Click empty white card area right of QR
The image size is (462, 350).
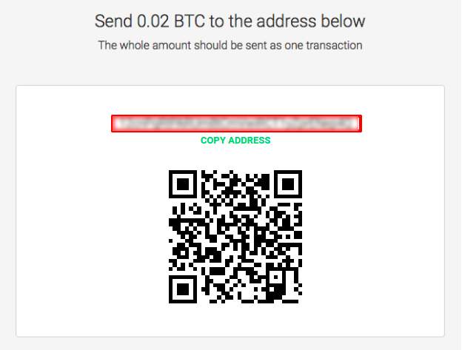pos(372,237)
